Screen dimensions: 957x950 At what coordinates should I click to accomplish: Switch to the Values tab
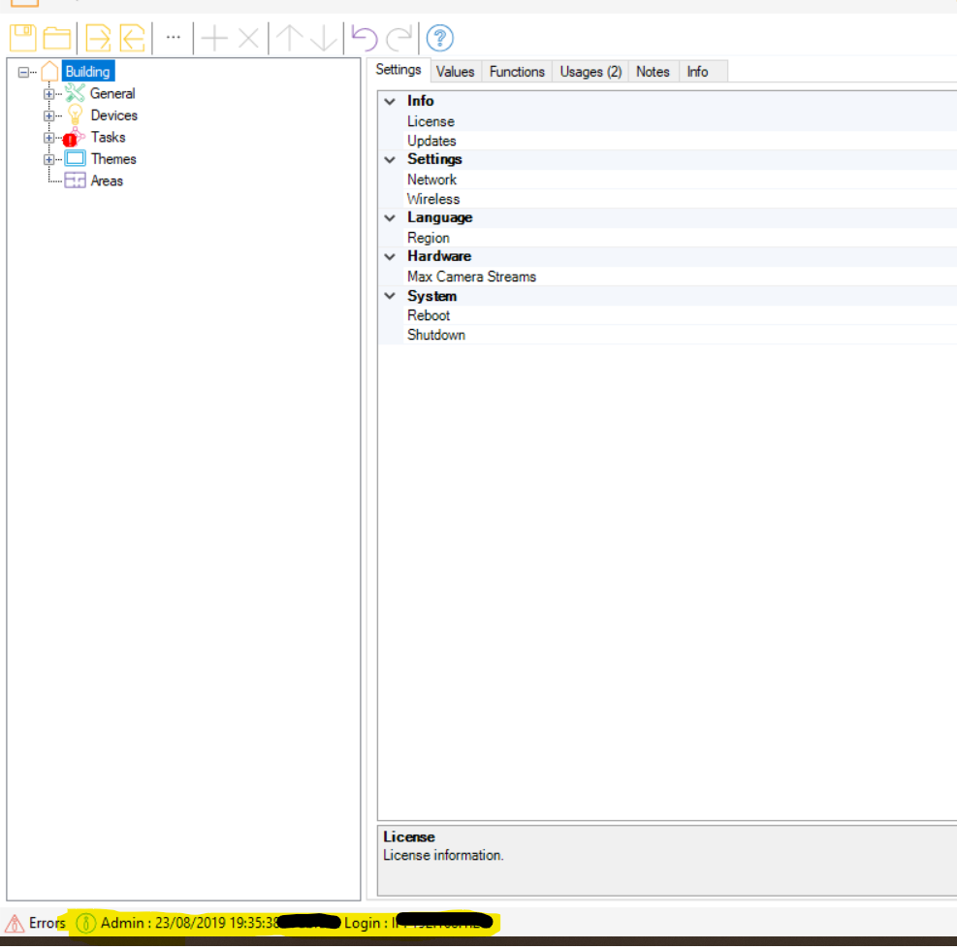tap(455, 72)
